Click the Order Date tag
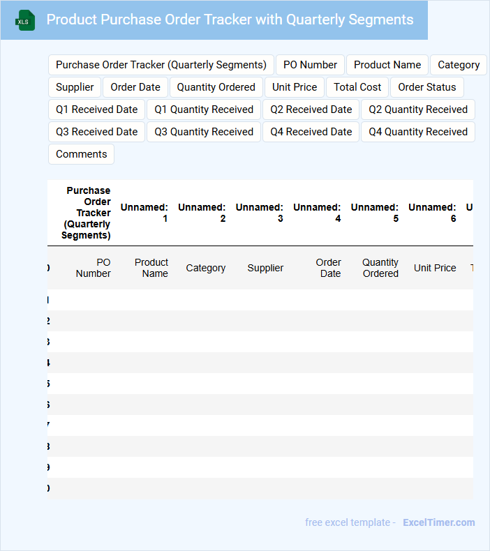Viewport: 490px width, 551px height. [135, 87]
